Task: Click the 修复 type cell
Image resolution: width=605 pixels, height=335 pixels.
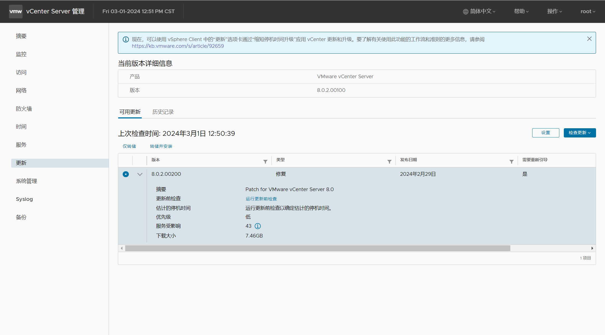Action: pyautogui.click(x=281, y=174)
